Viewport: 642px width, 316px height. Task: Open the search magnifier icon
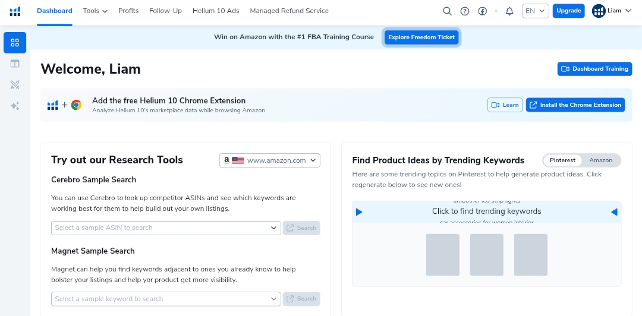(x=447, y=11)
